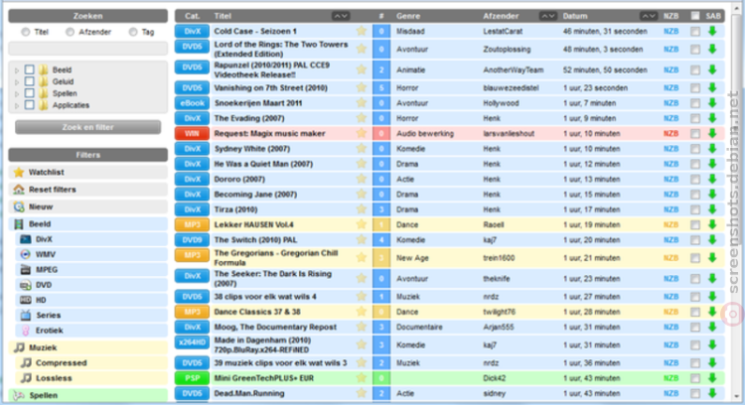This screenshot has width=745, height=405.
Task: Select the Titel search radio button
Action: coord(26,32)
